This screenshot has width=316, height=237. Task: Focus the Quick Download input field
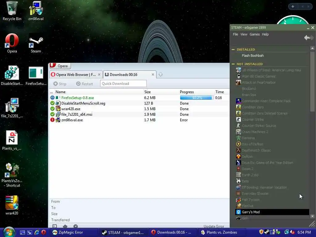[x=123, y=83]
